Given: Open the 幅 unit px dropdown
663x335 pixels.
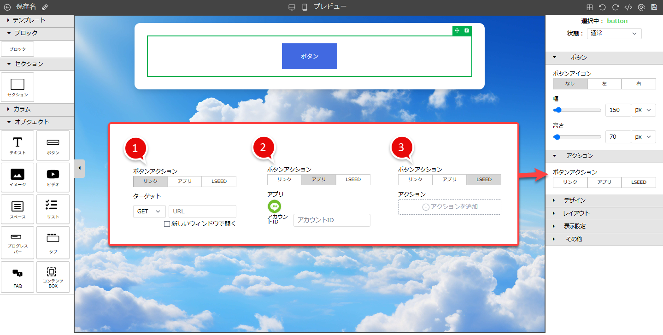Looking at the screenshot, I should coord(644,110).
